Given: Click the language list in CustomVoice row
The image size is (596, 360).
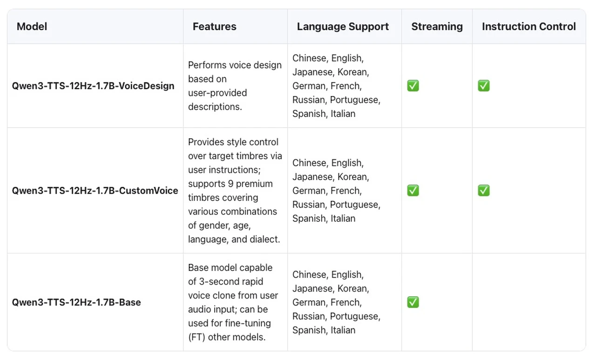Looking at the screenshot, I should tap(336, 190).
